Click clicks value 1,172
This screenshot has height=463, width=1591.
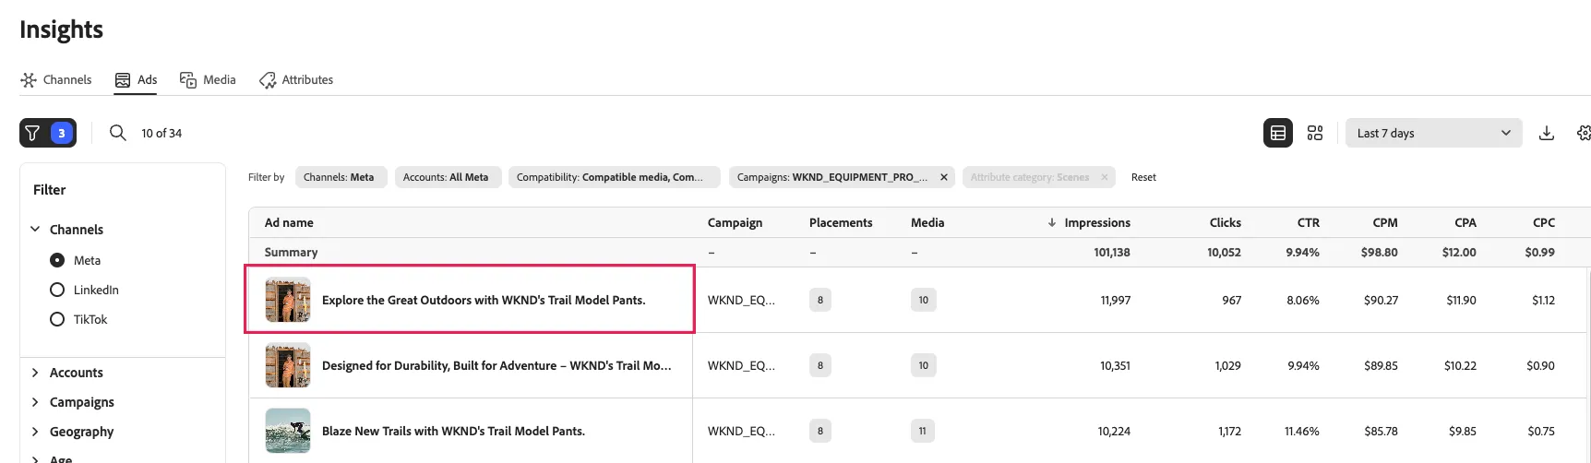coord(1230,431)
